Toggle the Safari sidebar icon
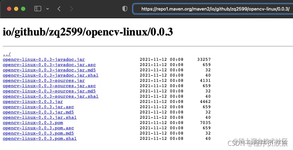This screenshot has height=150, width=293. pos(38,8)
